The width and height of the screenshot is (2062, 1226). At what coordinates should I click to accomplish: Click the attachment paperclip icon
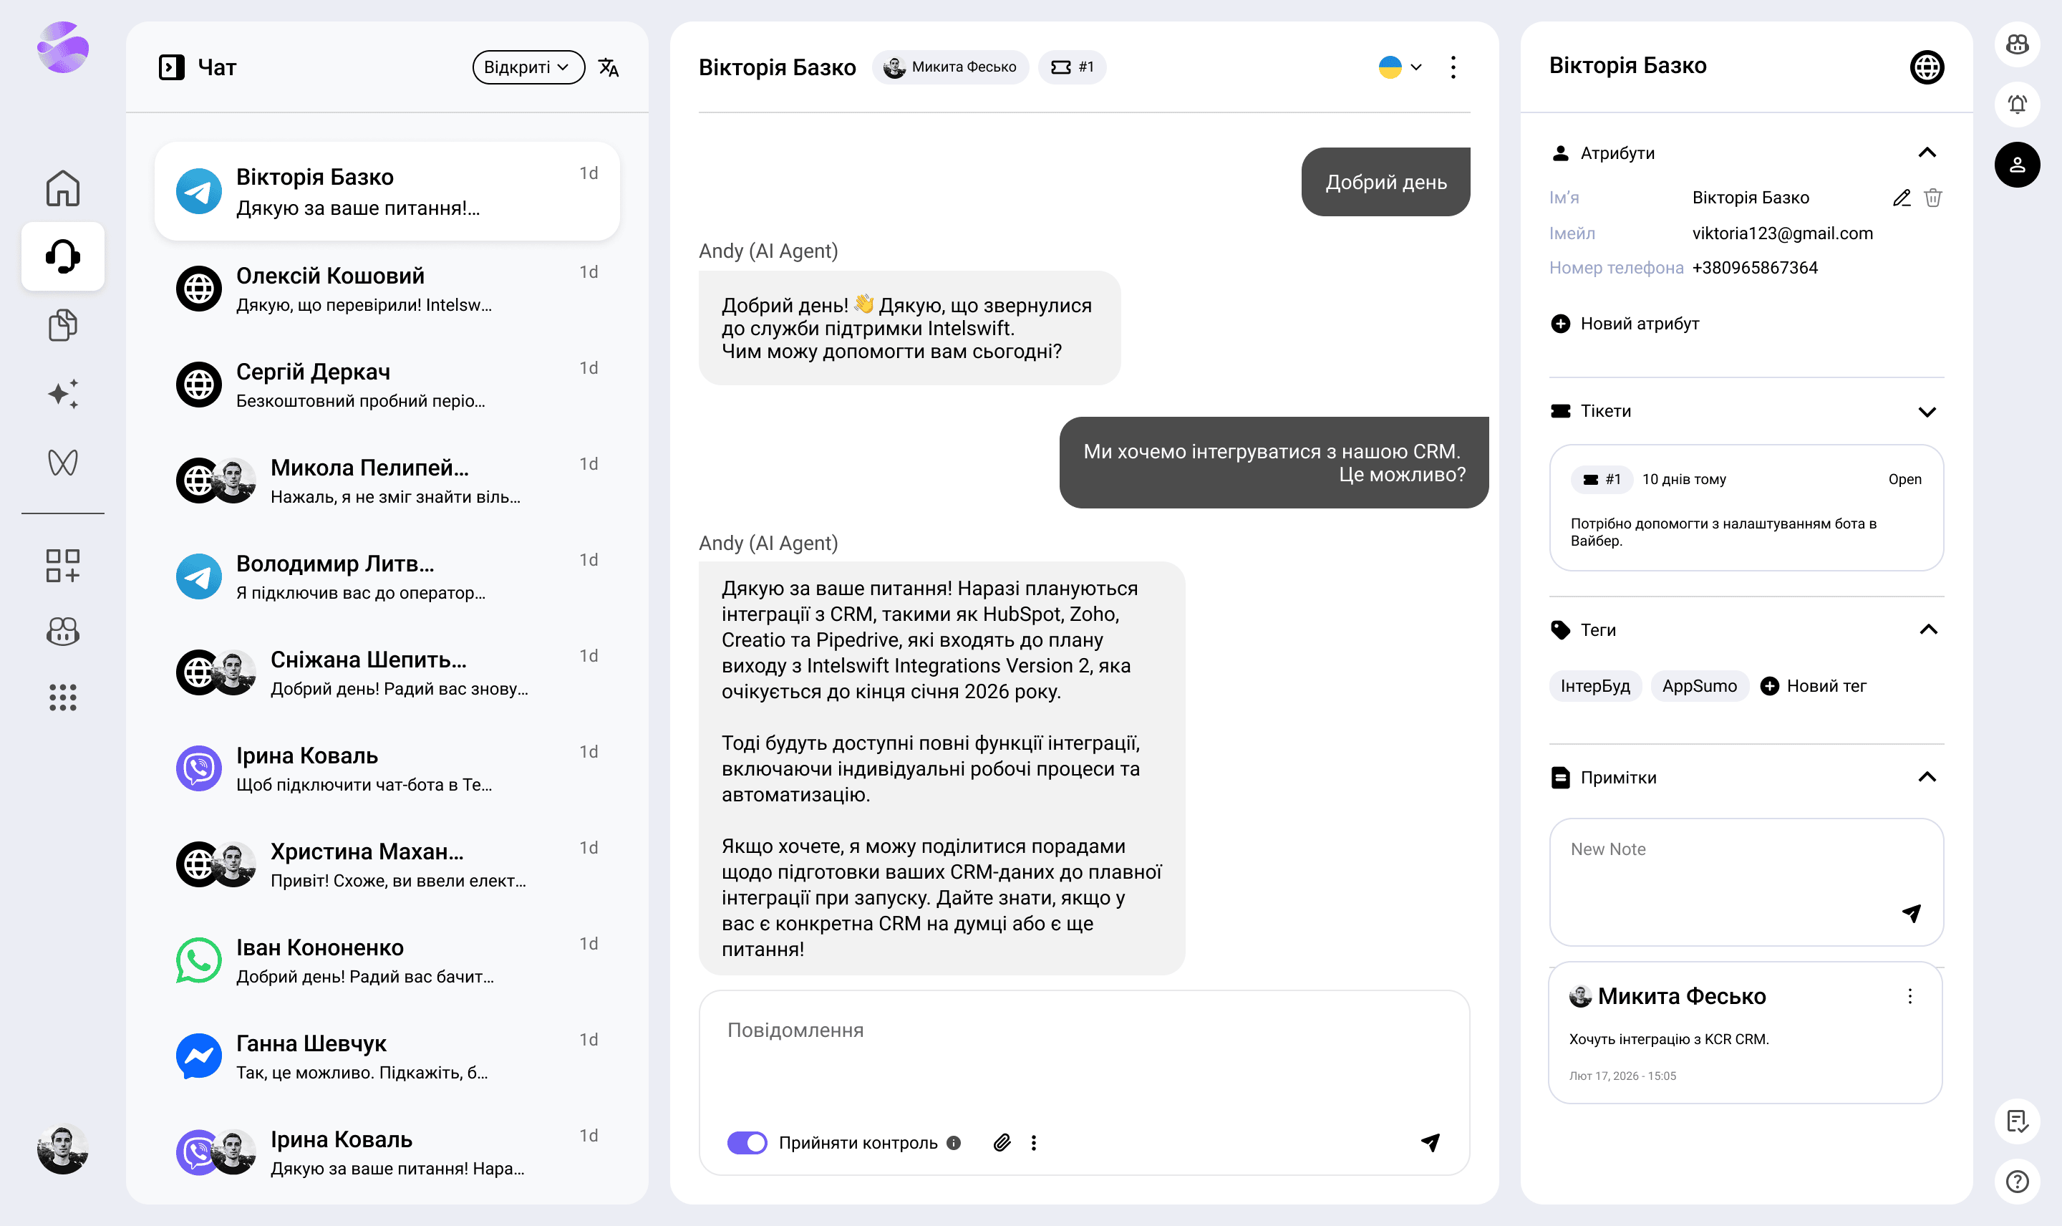point(1002,1142)
